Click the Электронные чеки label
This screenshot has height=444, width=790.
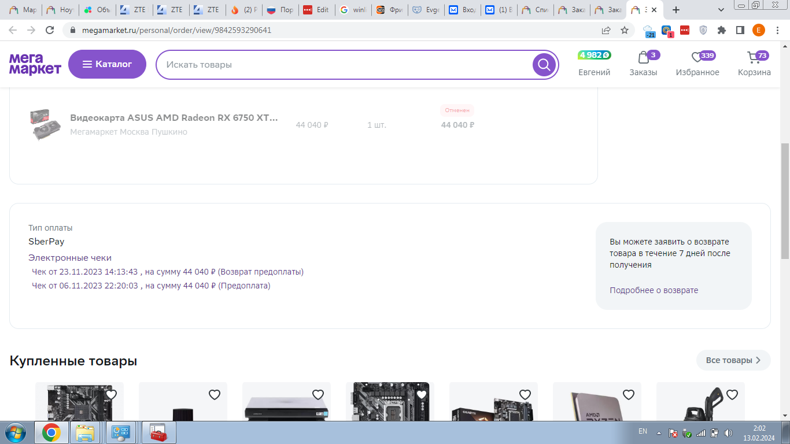tap(70, 258)
